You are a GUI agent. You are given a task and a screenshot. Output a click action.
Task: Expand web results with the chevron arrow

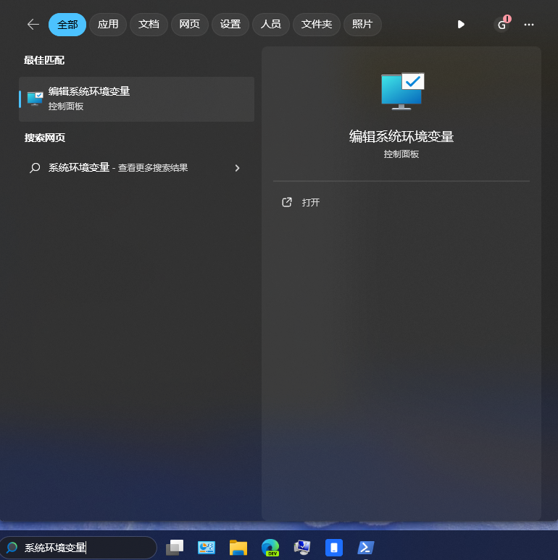(237, 168)
